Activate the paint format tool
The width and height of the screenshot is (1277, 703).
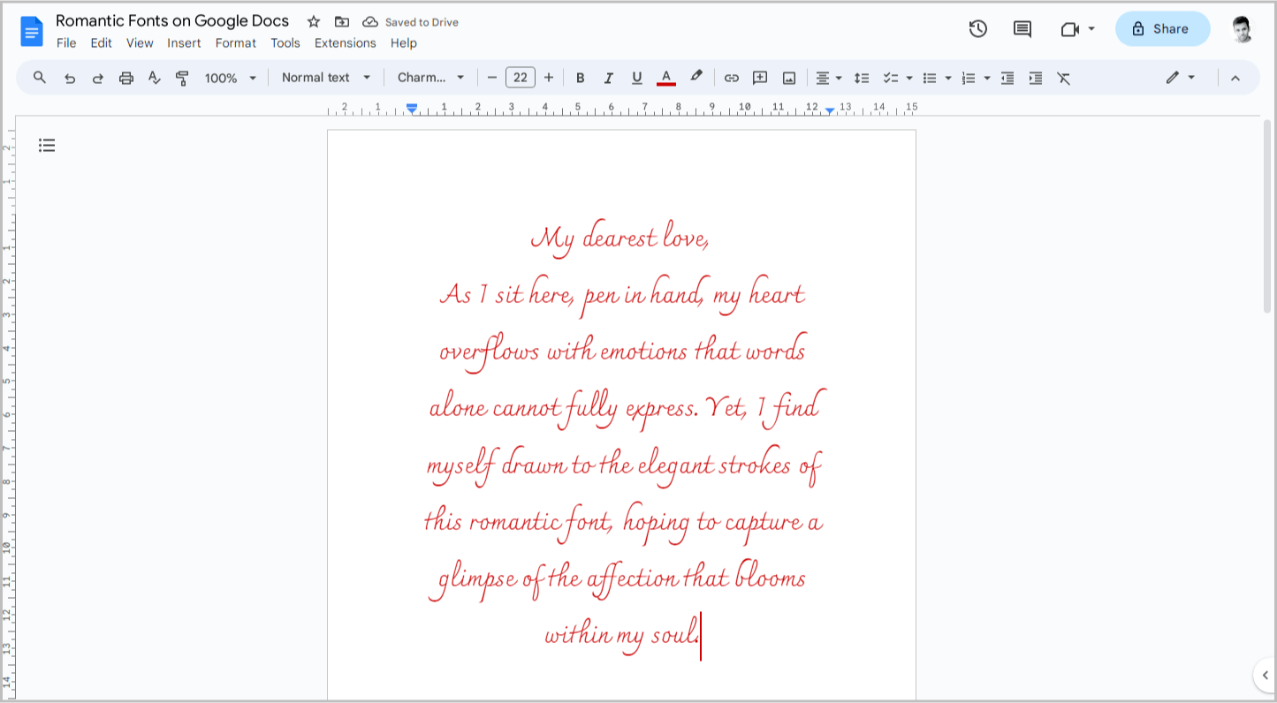pyautogui.click(x=183, y=78)
